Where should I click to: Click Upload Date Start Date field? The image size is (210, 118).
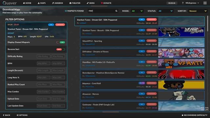pyautogui.click(x=44, y=99)
